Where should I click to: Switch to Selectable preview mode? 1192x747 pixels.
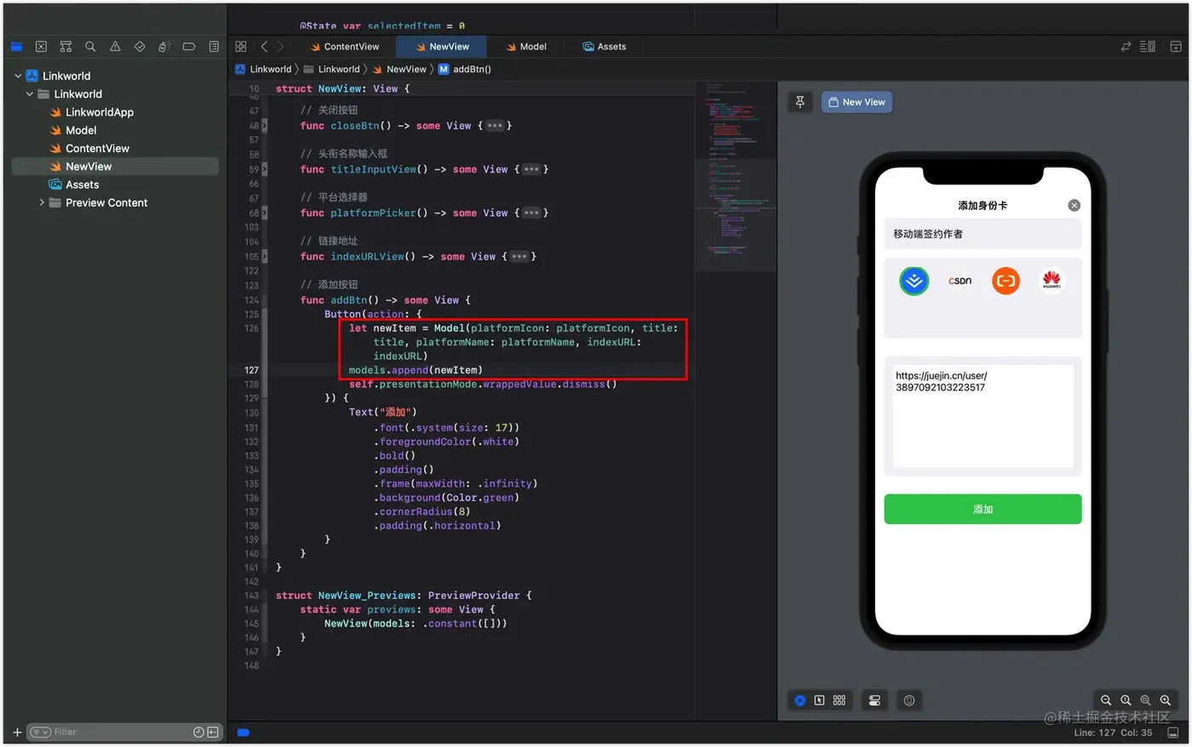(819, 700)
